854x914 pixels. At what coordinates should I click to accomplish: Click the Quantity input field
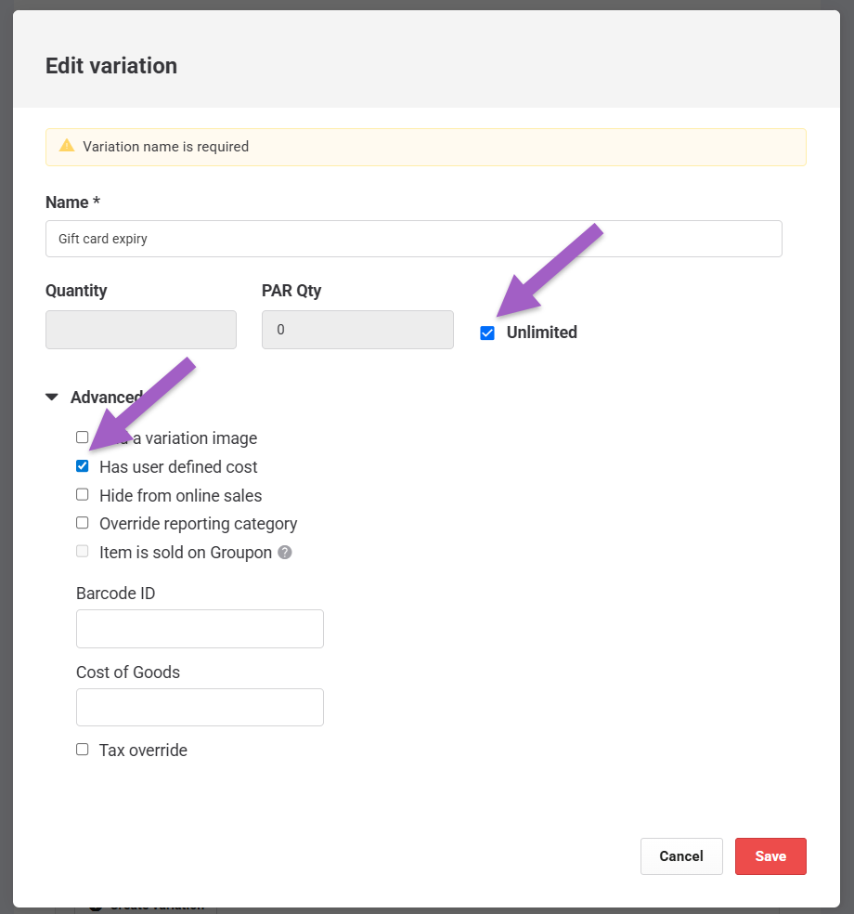[x=141, y=330]
